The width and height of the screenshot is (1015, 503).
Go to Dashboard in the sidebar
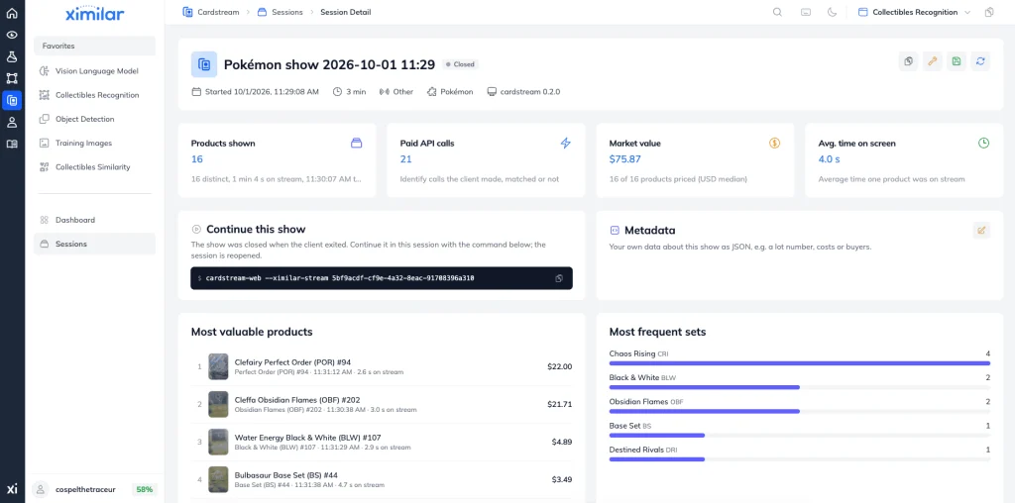(94, 220)
